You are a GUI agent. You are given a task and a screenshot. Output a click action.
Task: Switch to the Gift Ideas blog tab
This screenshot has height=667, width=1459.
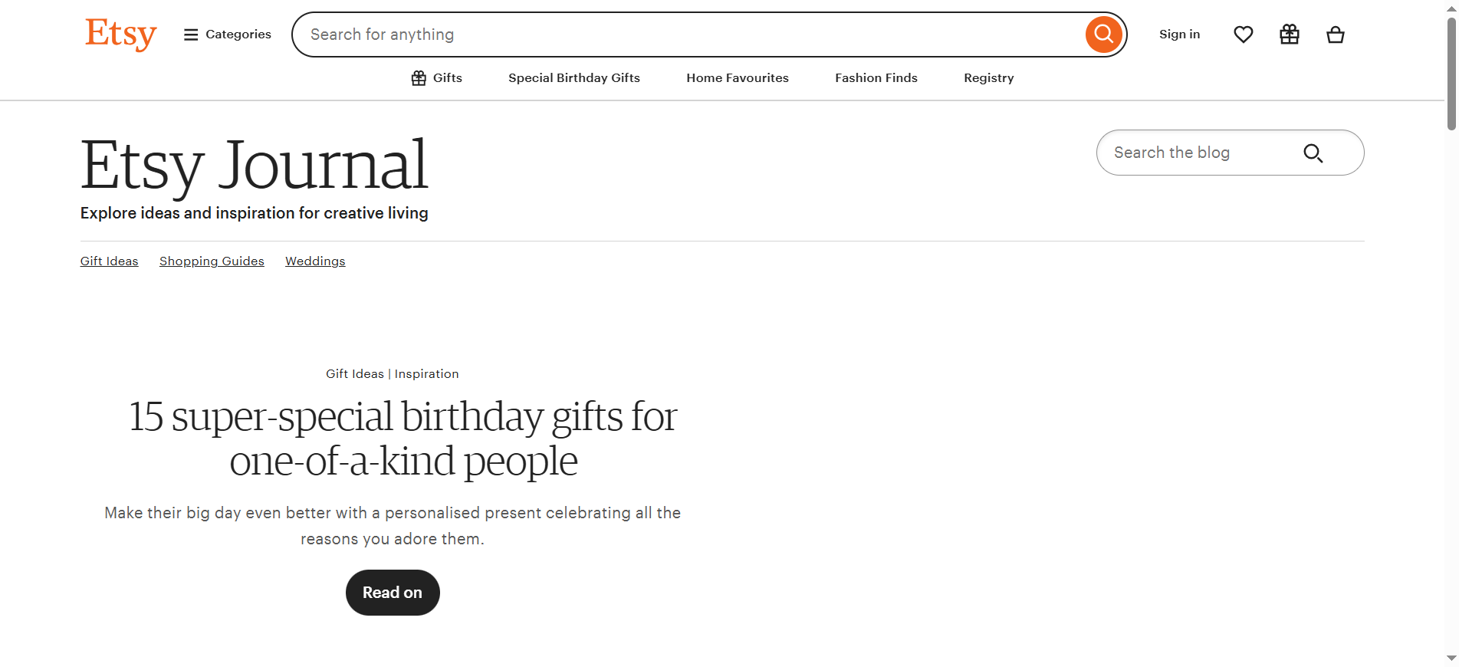click(x=109, y=261)
